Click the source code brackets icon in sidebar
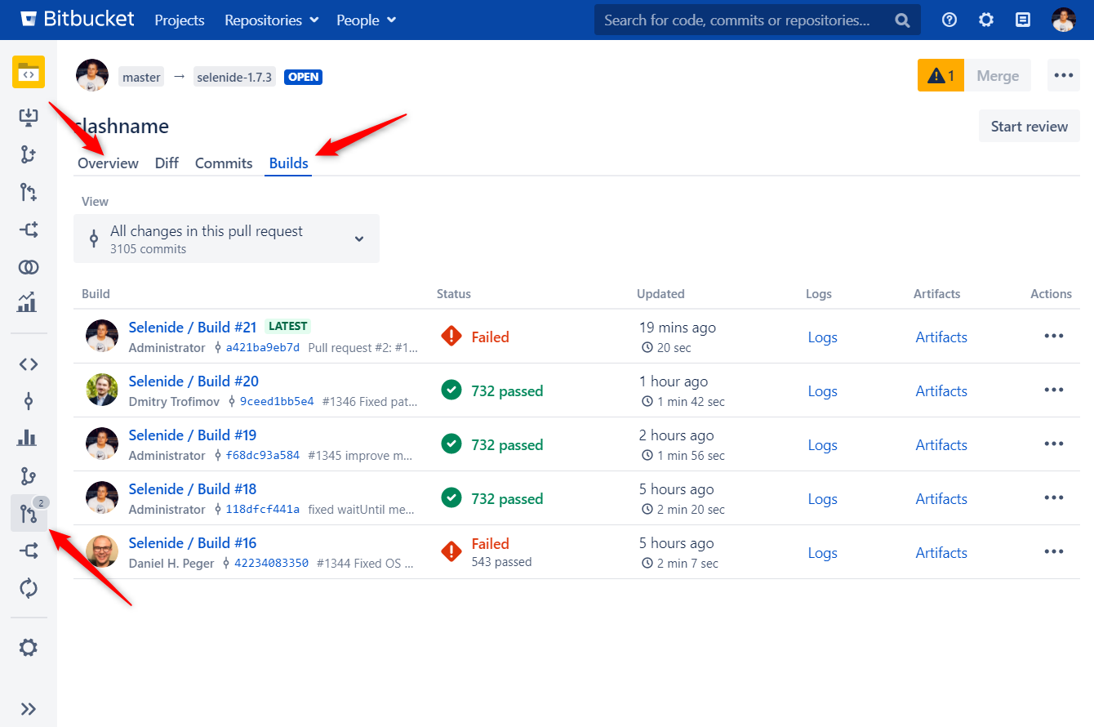 point(29,364)
